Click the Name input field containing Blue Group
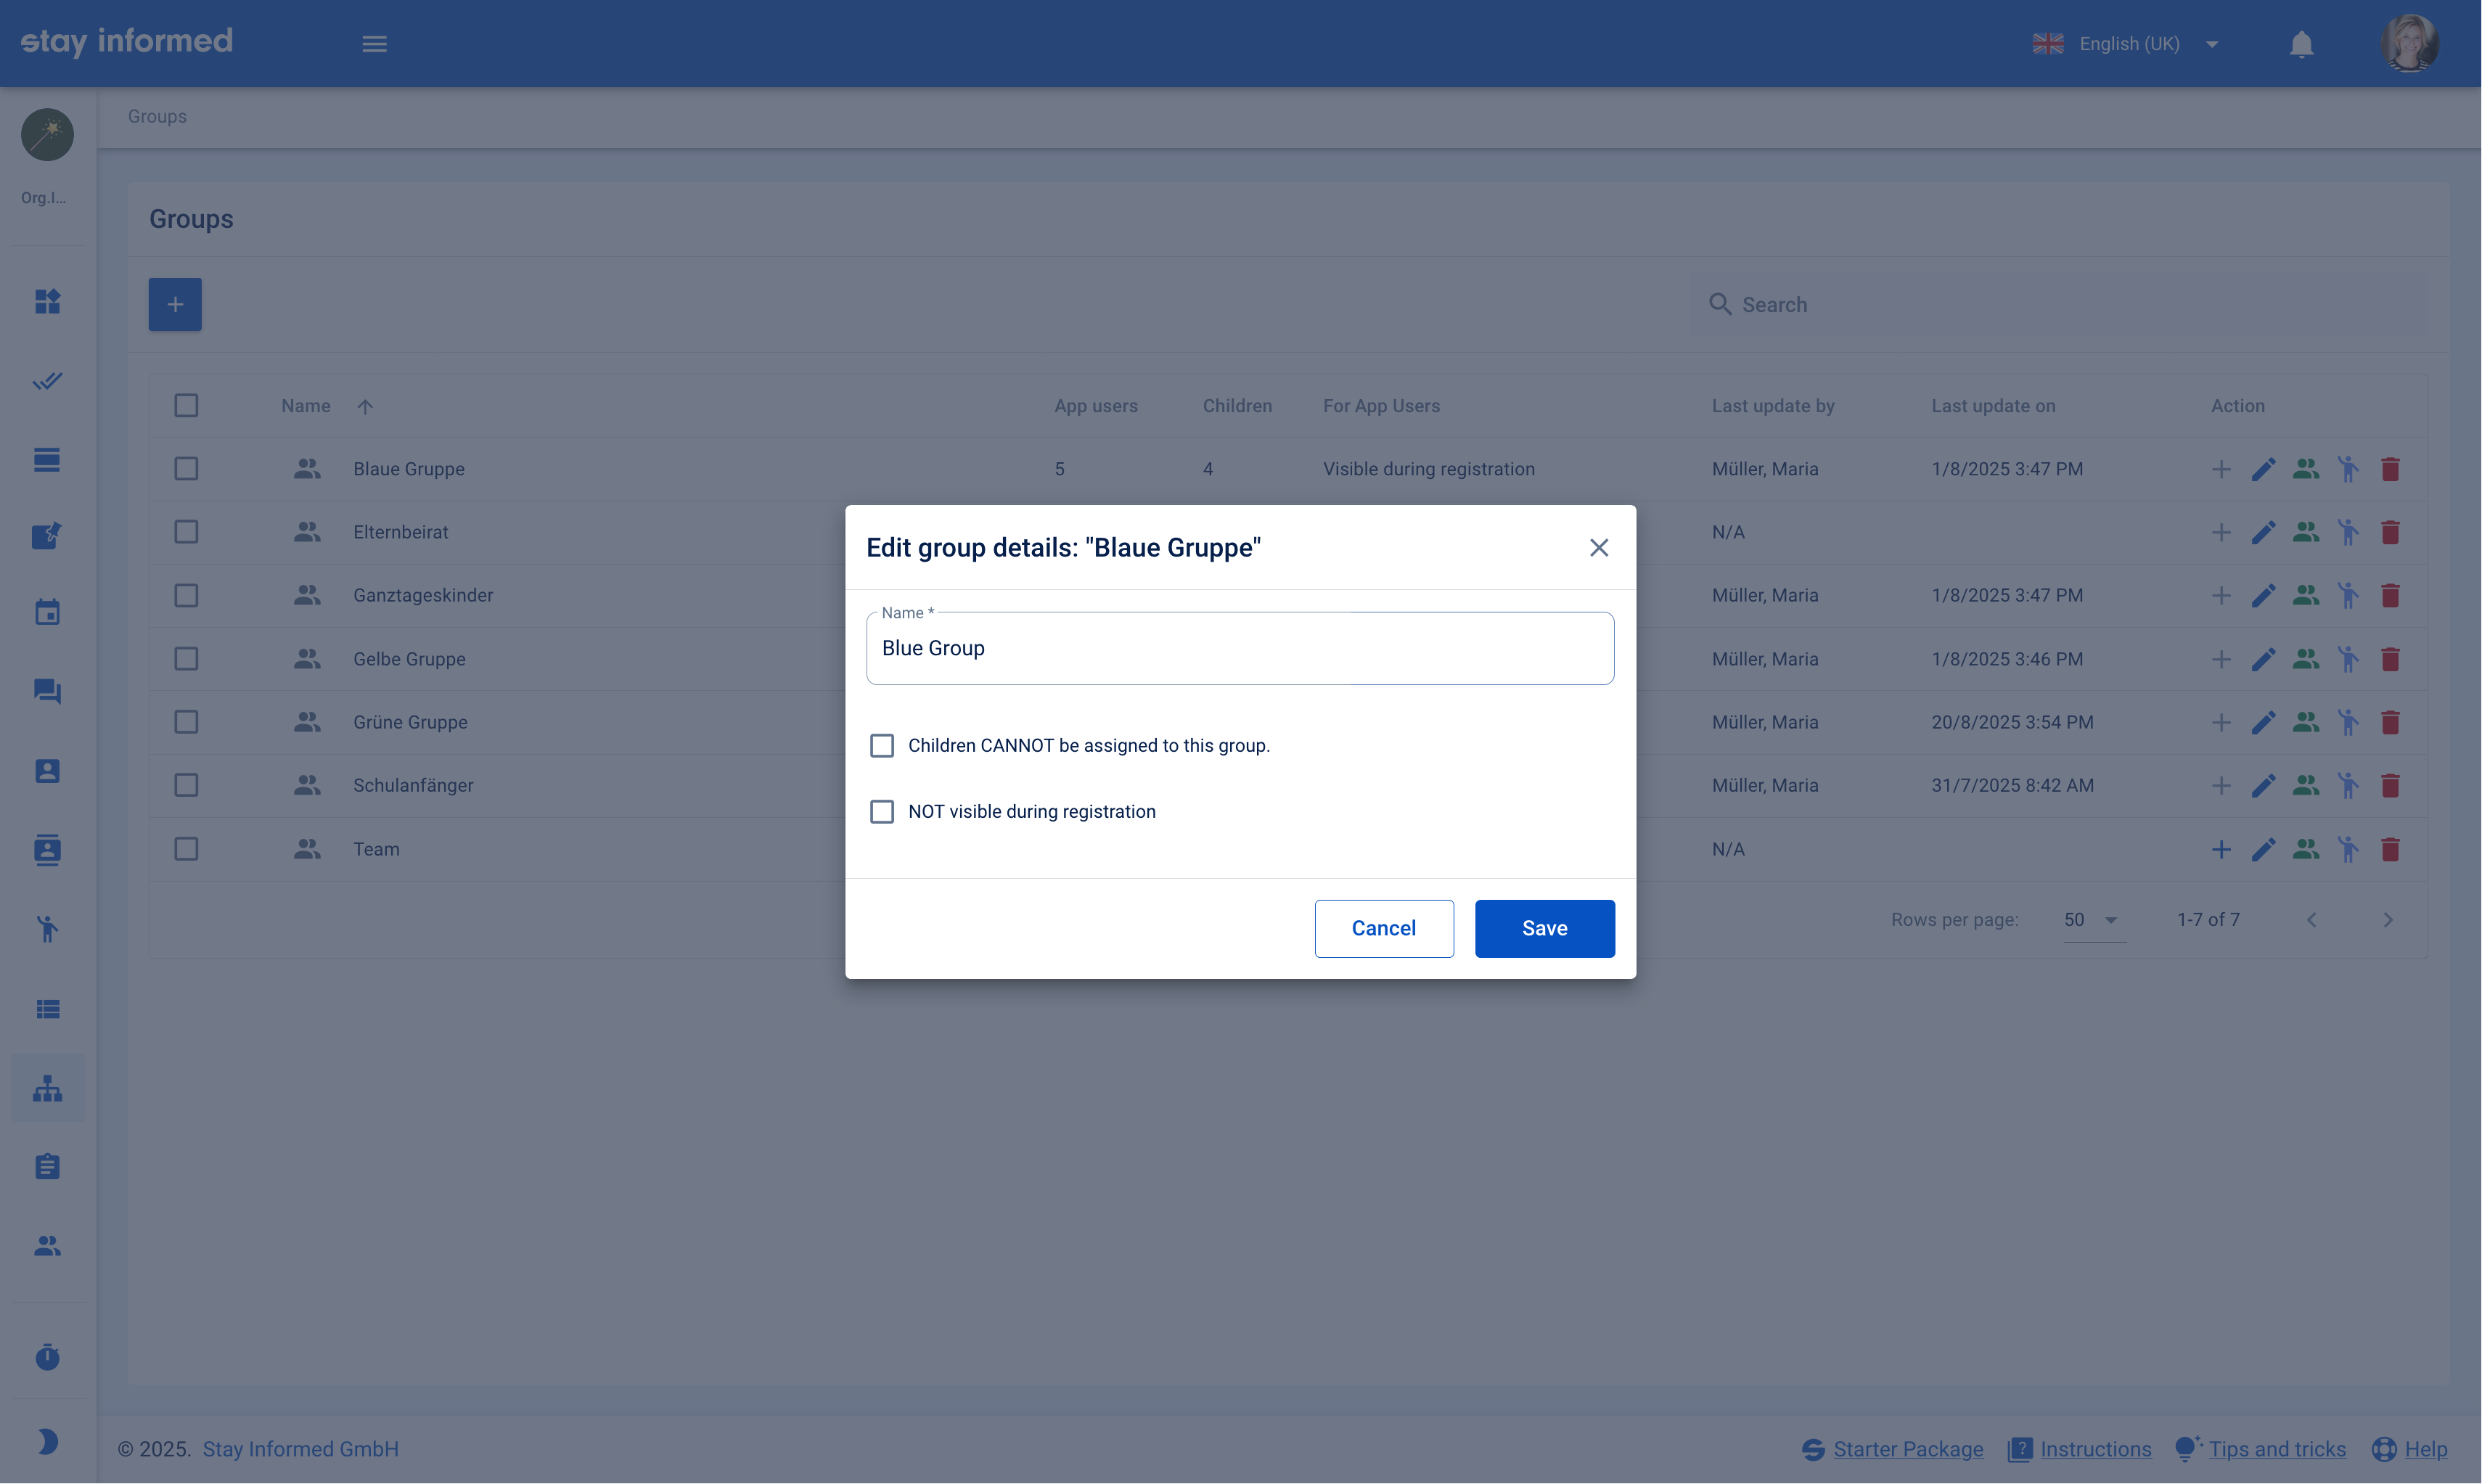This screenshot has height=1484, width=2482. tap(1239, 648)
